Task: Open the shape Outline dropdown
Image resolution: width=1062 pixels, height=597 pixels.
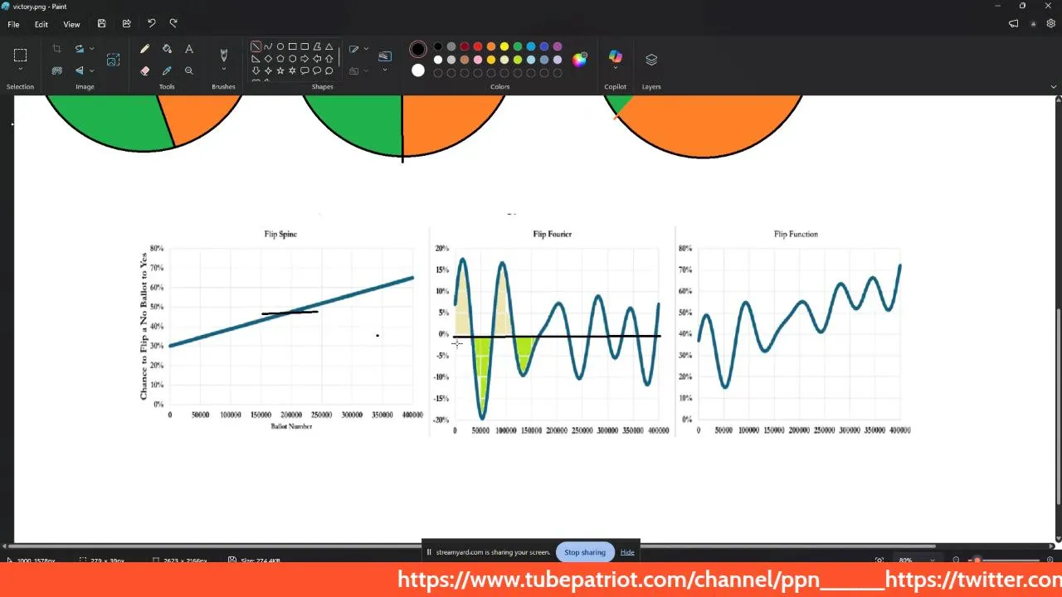Action: click(366, 50)
